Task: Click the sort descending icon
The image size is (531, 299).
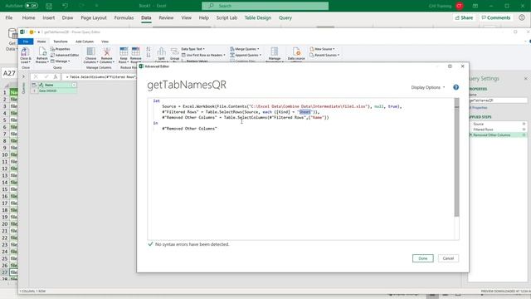Action: click(149, 56)
